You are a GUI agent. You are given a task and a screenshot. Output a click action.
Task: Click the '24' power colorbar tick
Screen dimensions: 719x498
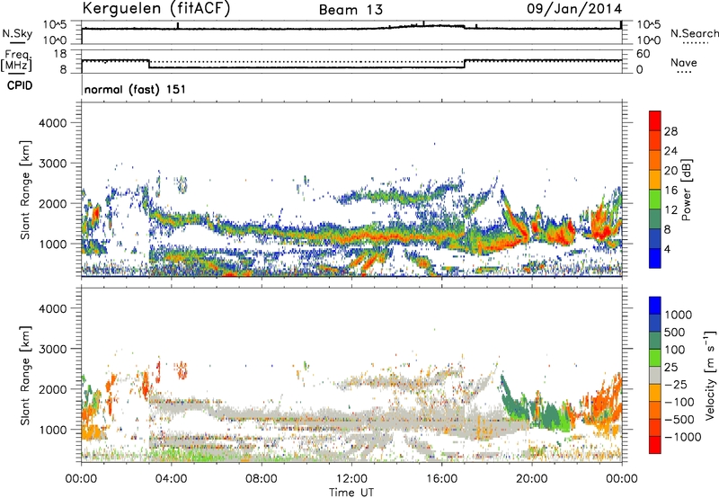pyautogui.click(x=670, y=151)
